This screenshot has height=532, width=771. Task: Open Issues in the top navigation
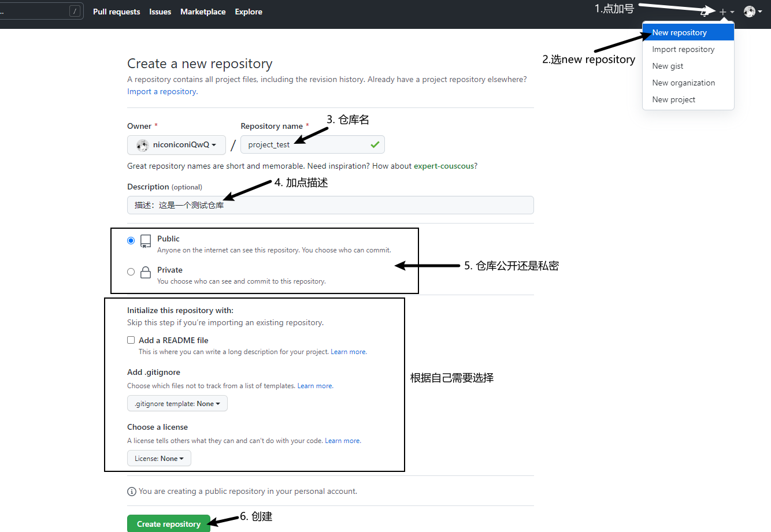pos(160,12)
